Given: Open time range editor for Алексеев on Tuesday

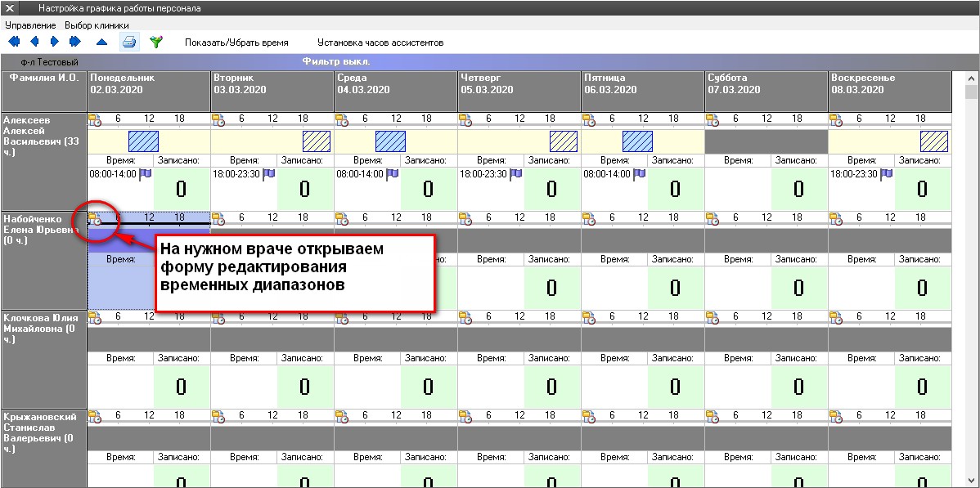Looking at the screenshot, I should tap(218, 120).
